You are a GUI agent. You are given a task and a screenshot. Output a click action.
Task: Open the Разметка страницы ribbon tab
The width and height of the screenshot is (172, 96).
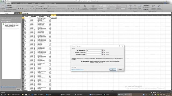(24, 3)
